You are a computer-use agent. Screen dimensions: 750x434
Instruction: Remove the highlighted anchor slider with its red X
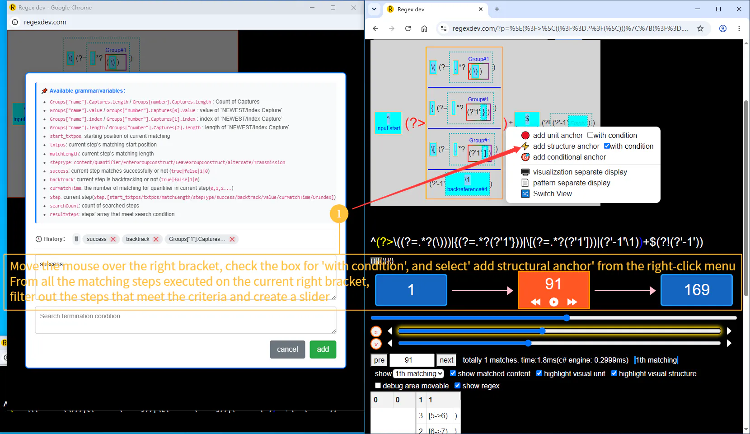pyautogui.click(x=376, y=332)
